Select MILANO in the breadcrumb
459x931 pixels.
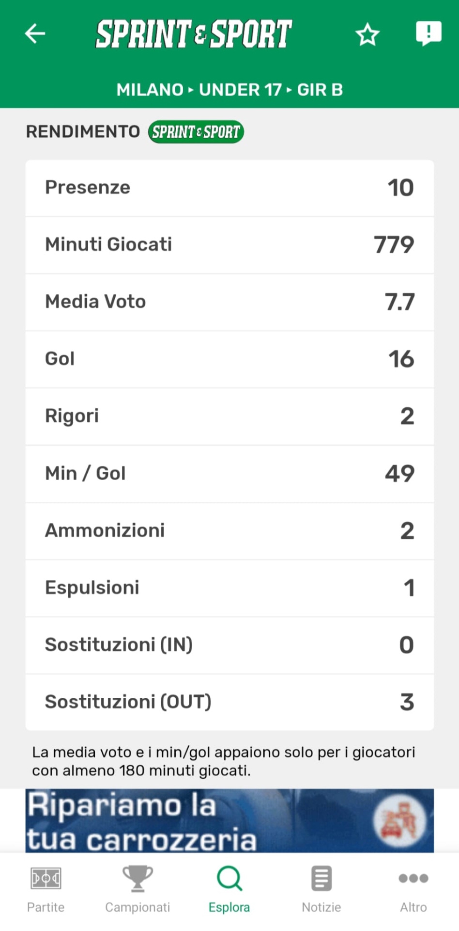click(150, 90)
